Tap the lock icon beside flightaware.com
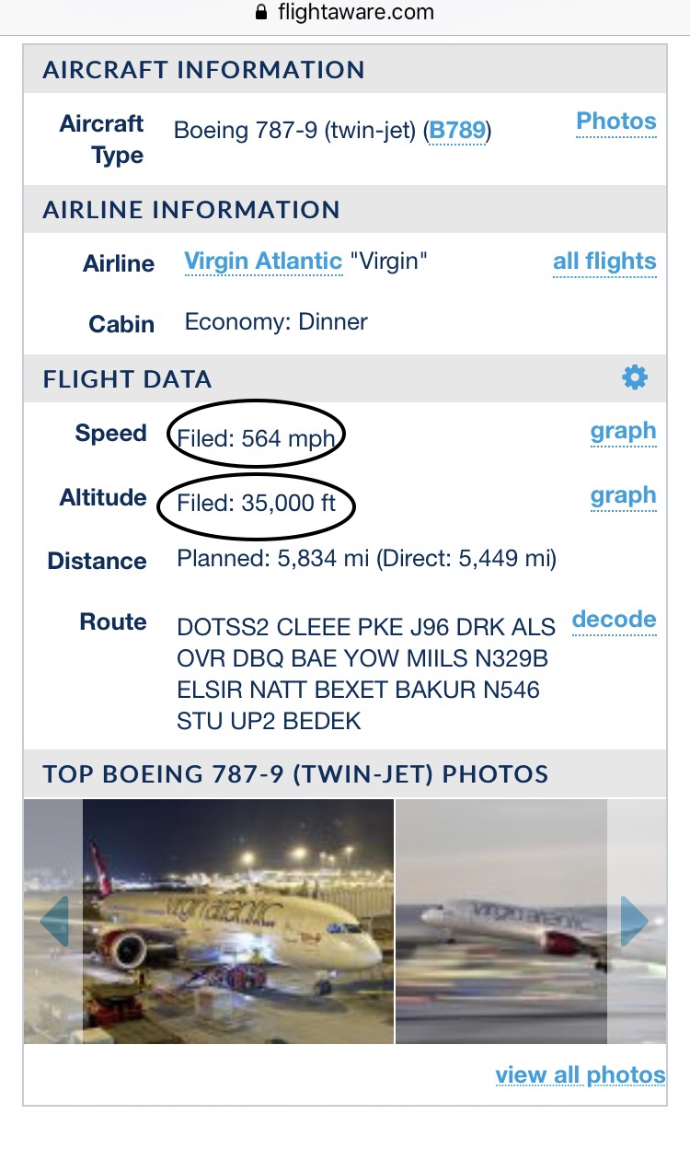The width and height of the screenshot is (690, 1161). [x=261, y=13]
